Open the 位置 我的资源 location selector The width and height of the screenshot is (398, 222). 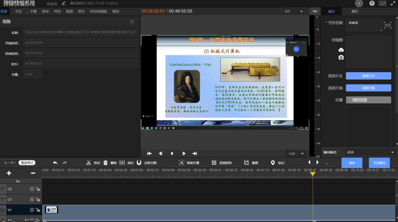click(x=368, y=100)
